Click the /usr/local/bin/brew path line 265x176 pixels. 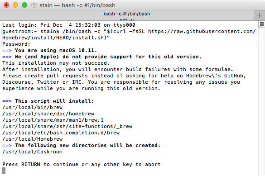pyautogui.click(x=33, y=107)
